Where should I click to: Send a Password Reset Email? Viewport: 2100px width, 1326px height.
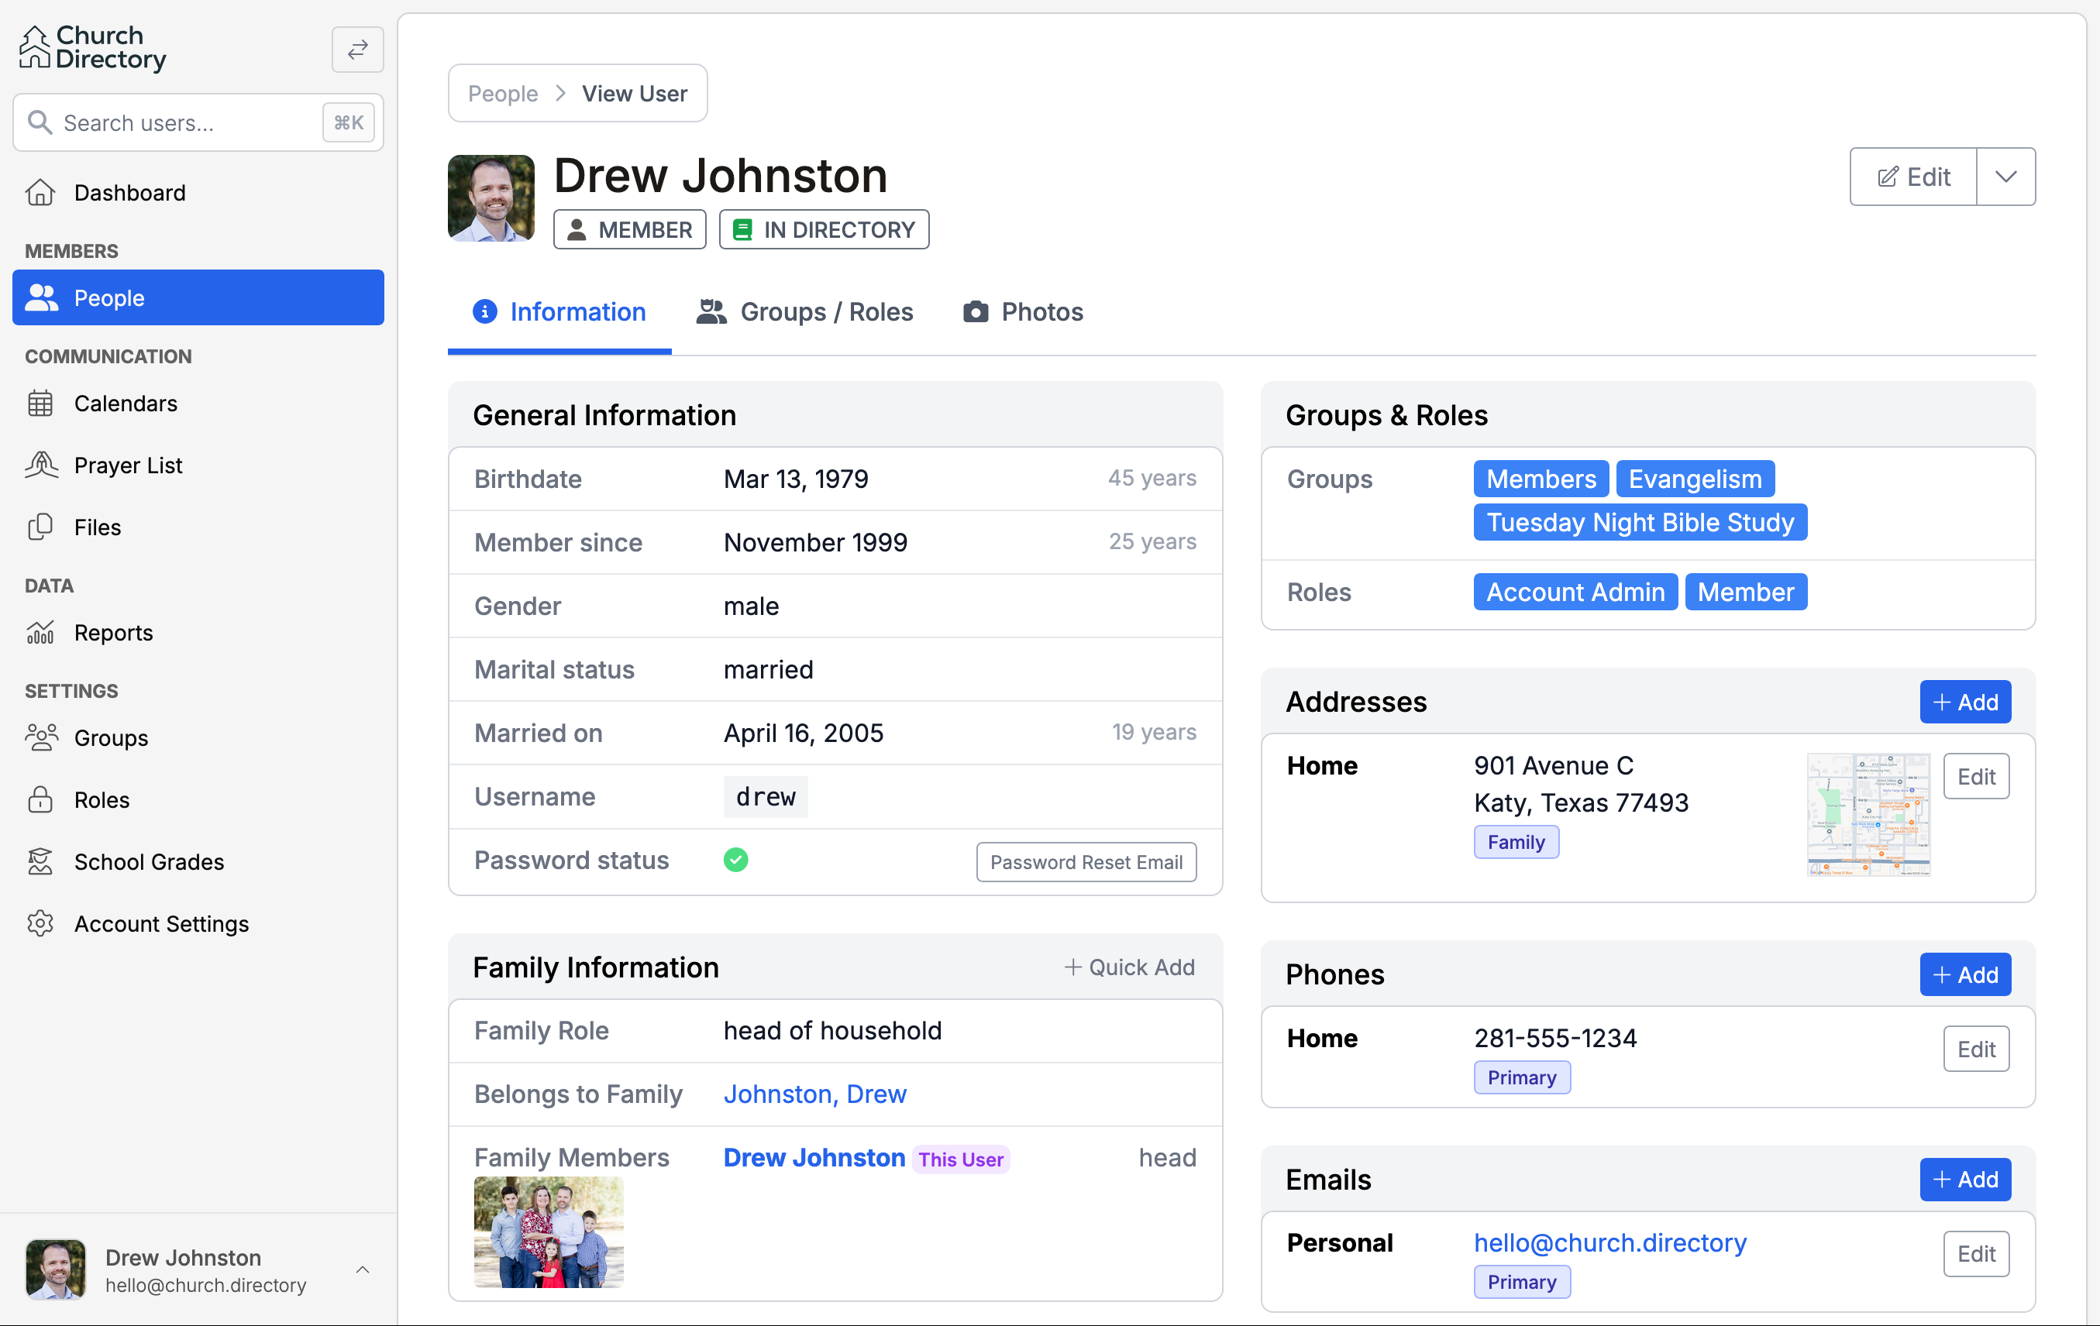click(x=1086, y=861)
